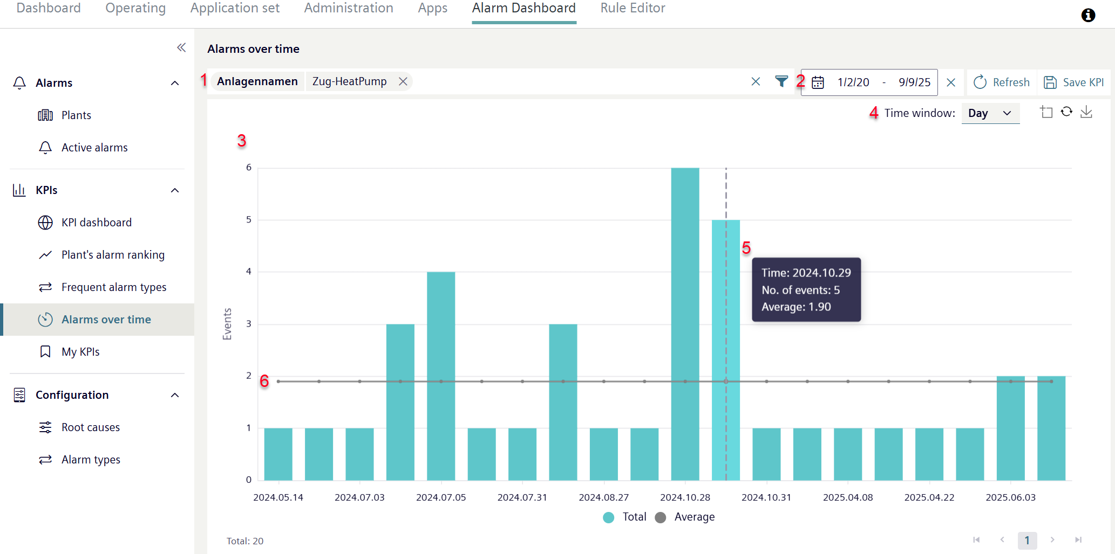
Task: Open the Time window dropdown
Action: pyautogui.click(x=990, y=113)
